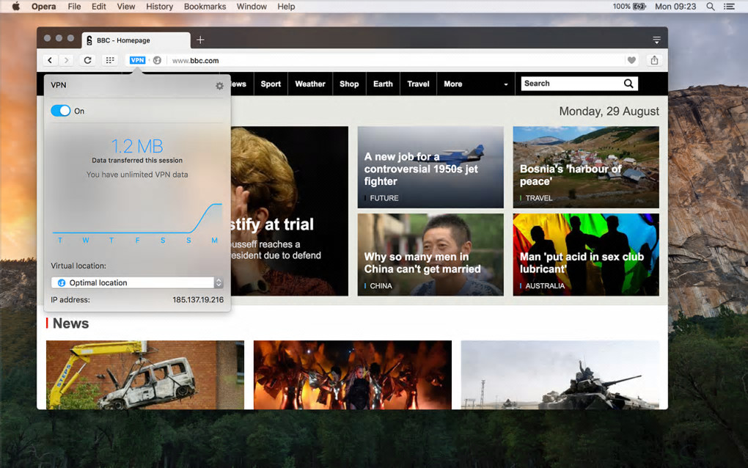Viewport: 748px width, 468px height.
Task: Turn off the VPN toggle switch
Action: click(61, 111)
